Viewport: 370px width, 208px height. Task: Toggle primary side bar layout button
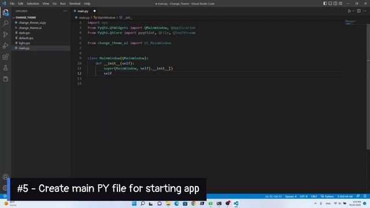[325, 3]
